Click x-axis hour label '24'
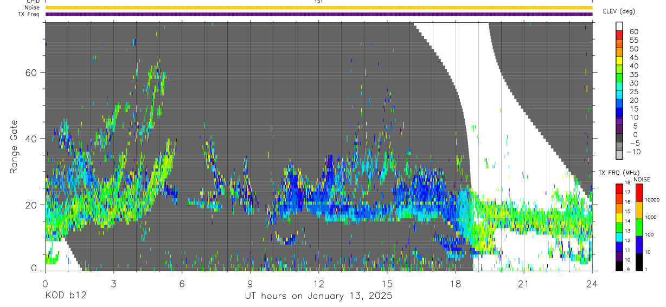Screen dimensions: 666x307 coord(592,284)
